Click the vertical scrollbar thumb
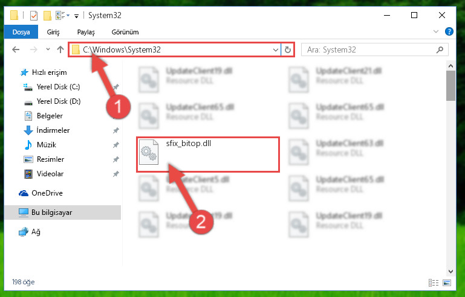465x297 pixels. [x=450, y=86]
